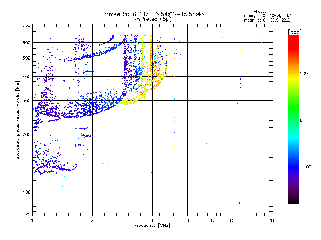The width and height of the screenshot is (321, 240).
Task: Click the colorbar tick label '100'
Action: [x=304, y=74]
